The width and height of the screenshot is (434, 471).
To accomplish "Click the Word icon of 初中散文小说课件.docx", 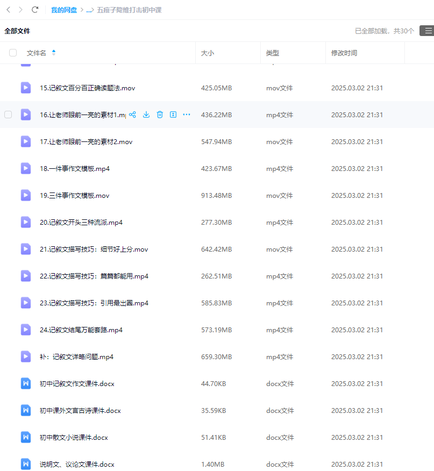I will 25,437.
